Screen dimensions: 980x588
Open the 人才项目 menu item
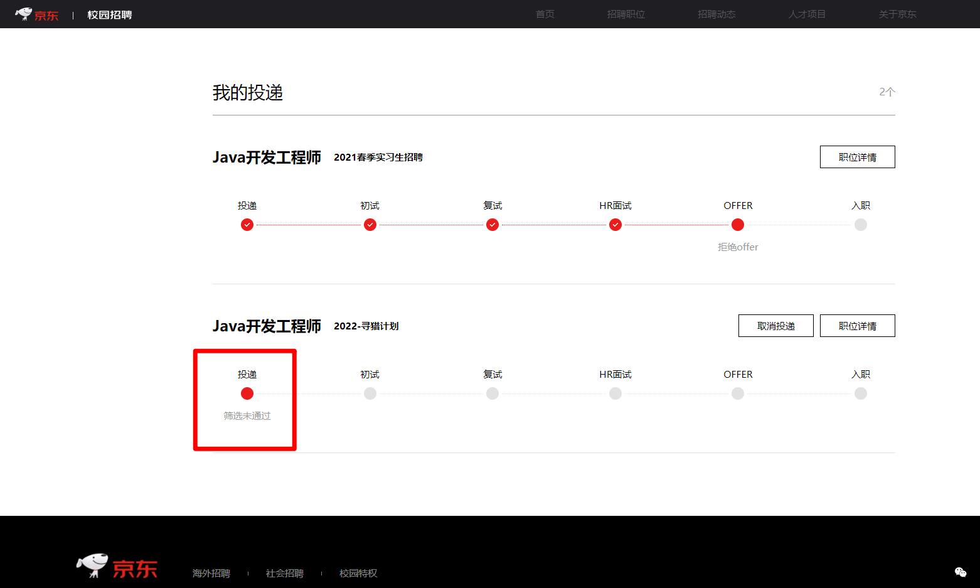tap(807, 14)
